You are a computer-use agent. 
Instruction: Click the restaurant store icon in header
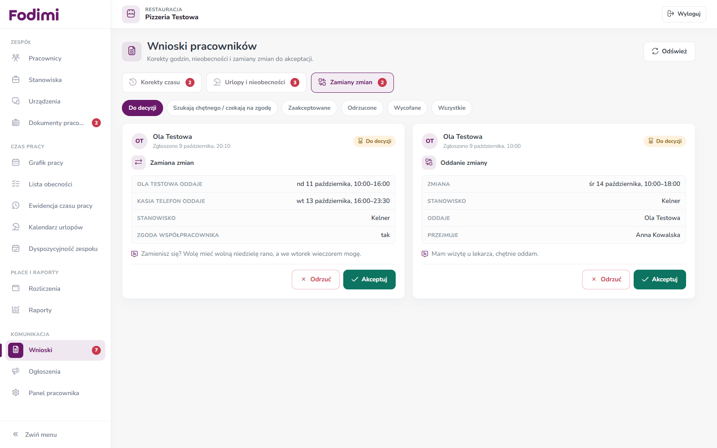pyautogui.click(x=131, y=14)
